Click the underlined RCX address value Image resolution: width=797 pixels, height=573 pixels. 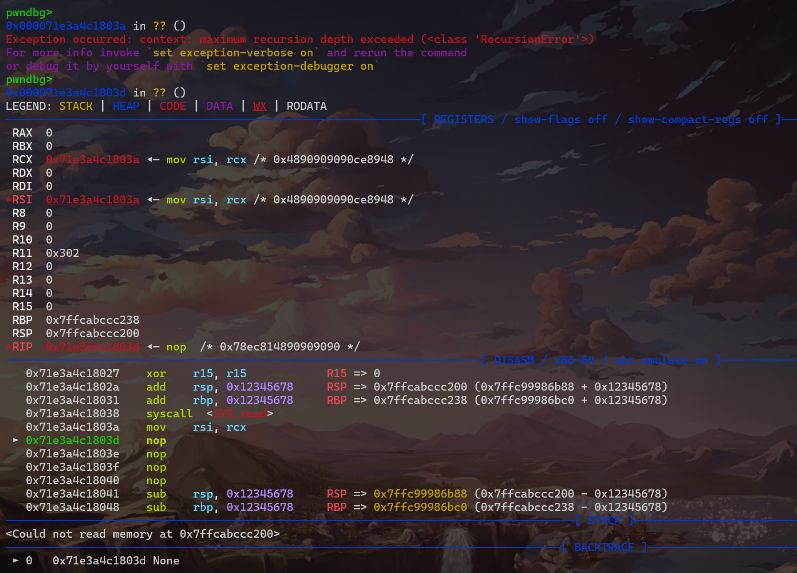click(x=93, y=159)
